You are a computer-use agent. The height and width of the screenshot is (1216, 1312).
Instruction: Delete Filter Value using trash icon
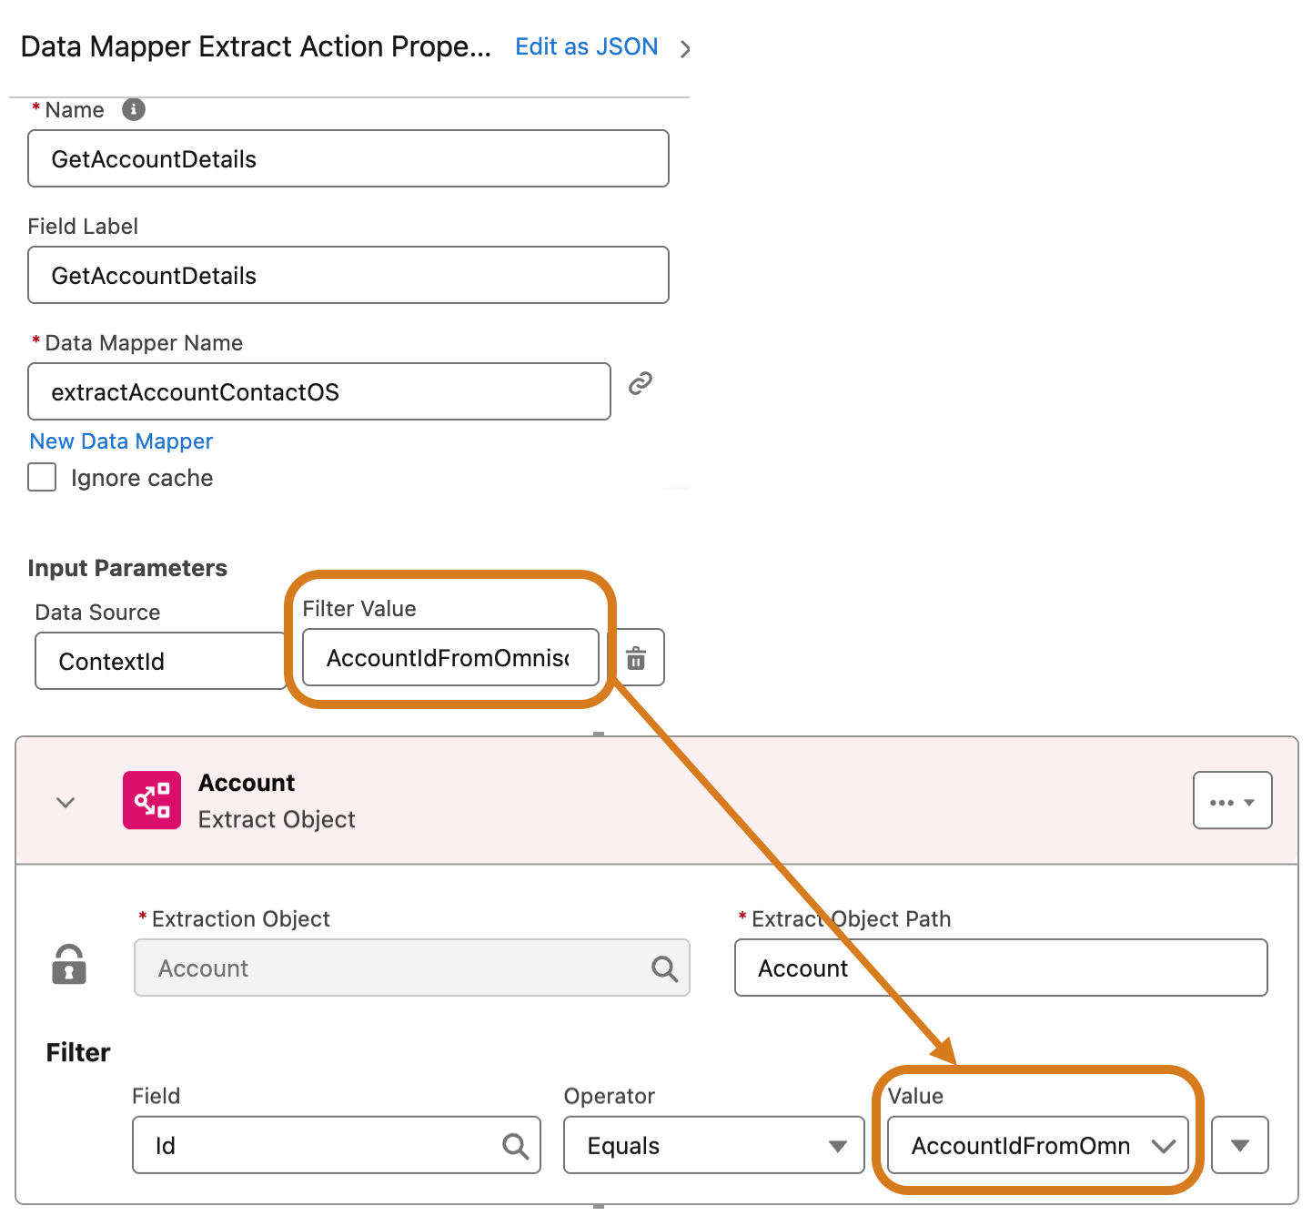pyautogui.click(x=636, y=657)
